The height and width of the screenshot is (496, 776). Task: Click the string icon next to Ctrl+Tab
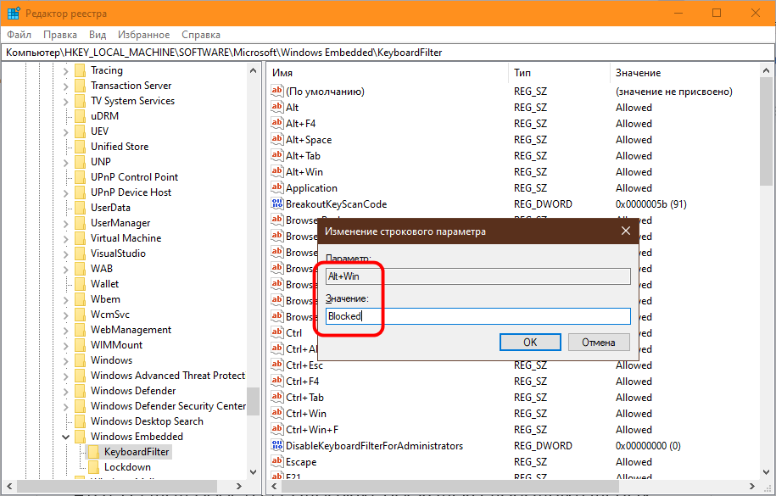pos(277,397)
